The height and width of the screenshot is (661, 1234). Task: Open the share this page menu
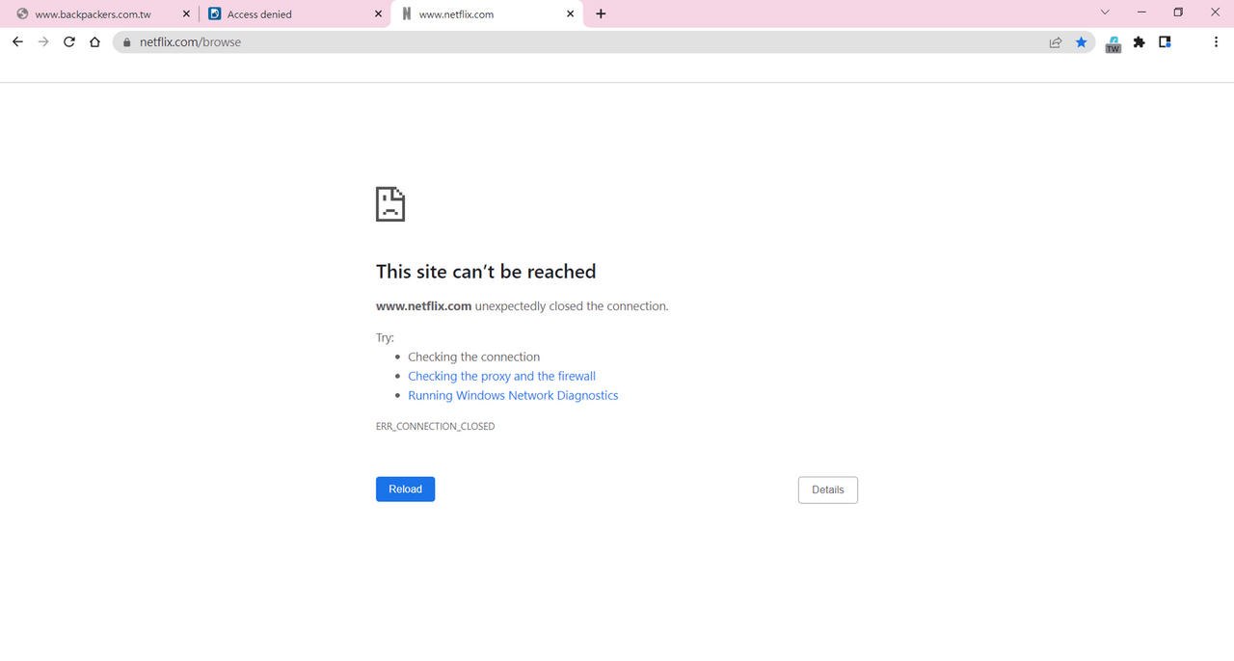(1056, 41)
